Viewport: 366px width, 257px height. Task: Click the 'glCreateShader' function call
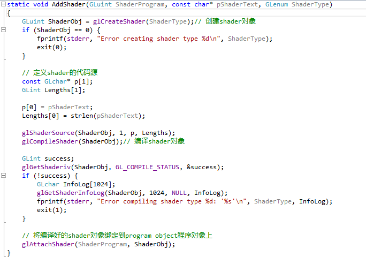(x=119, y=21)
